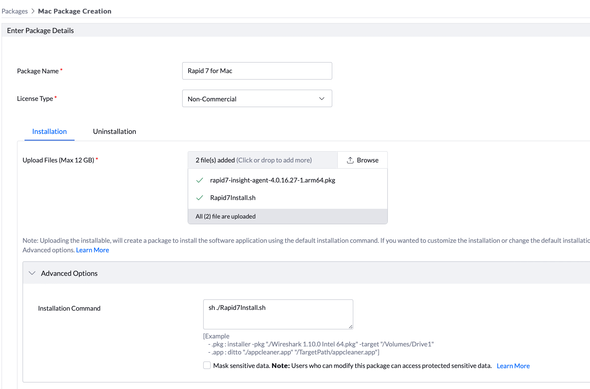Collapse the Advanced Options section
This screenshot has height=389, width=590.
pyautogui.click(x=32, y=273)
